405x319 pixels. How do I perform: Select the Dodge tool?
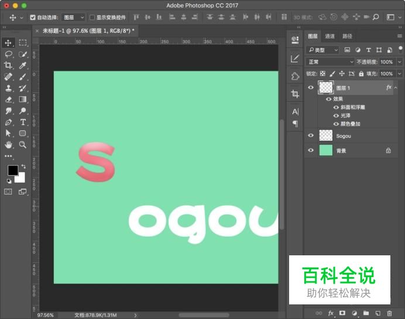(x=23, y=110)
